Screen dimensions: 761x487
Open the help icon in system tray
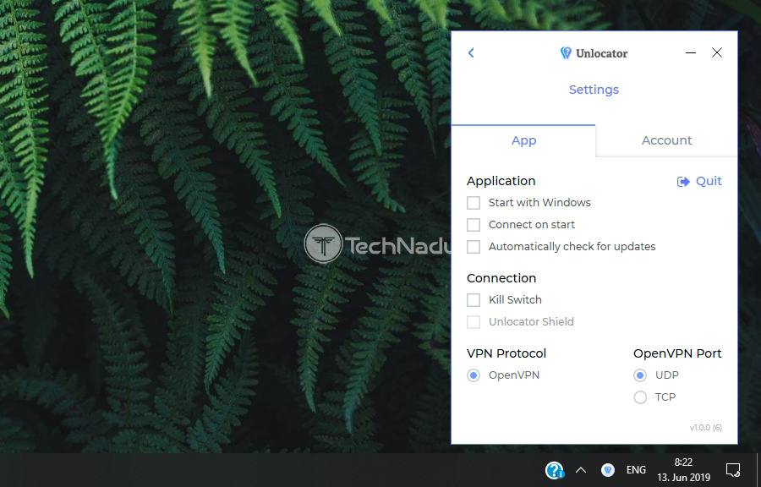click(554, 470)
